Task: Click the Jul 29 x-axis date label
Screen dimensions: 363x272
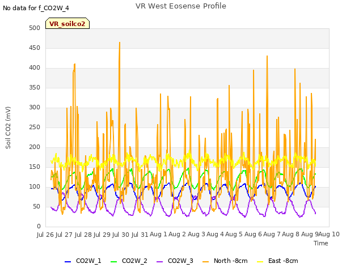Action: tap(102, 235)
